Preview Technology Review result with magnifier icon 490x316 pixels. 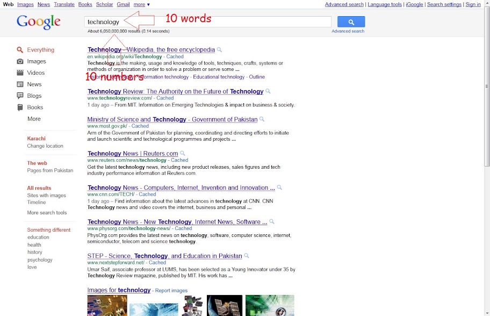268,91
